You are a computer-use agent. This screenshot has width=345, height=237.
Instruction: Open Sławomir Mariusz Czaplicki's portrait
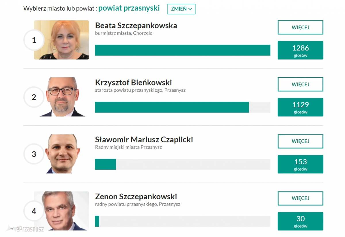pos(62,154)
